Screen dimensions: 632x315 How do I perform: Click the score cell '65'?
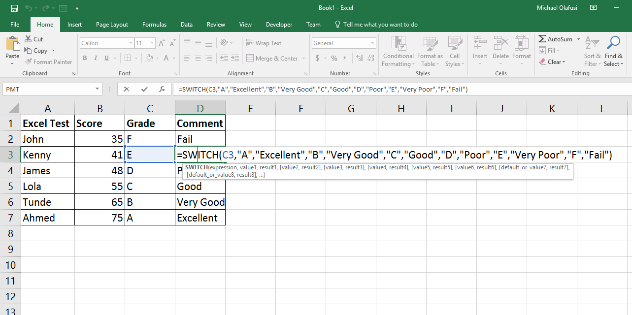click(x=100, y=202)
